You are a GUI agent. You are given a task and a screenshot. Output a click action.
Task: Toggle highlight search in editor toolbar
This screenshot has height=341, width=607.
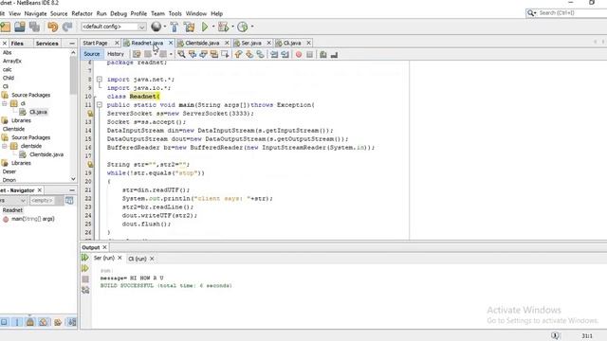[x=214, y=55]
